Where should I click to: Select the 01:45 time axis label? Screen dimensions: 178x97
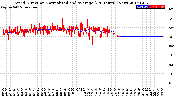[14, 92]
